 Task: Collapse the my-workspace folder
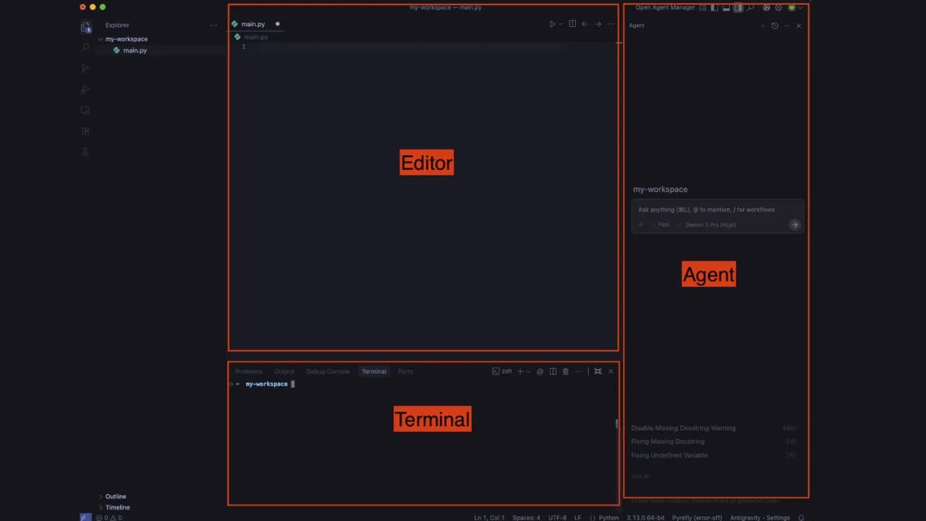click(126, 39)
